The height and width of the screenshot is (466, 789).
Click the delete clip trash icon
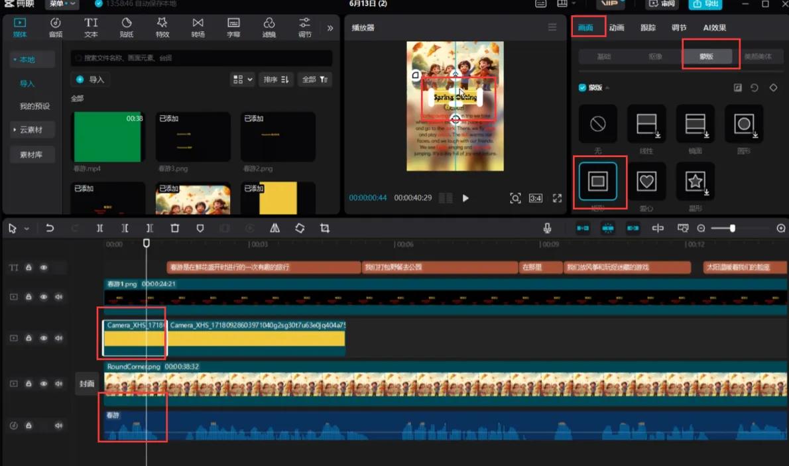click(x=175, y=228)
